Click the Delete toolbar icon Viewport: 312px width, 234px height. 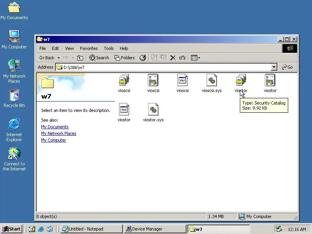[x=173, y=58]
